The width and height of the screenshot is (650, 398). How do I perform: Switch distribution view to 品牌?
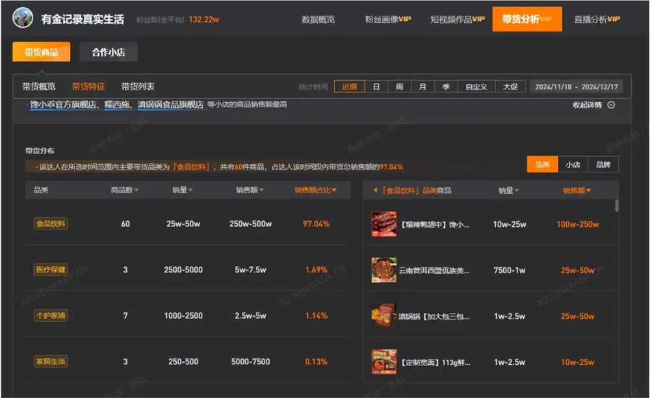603,165
